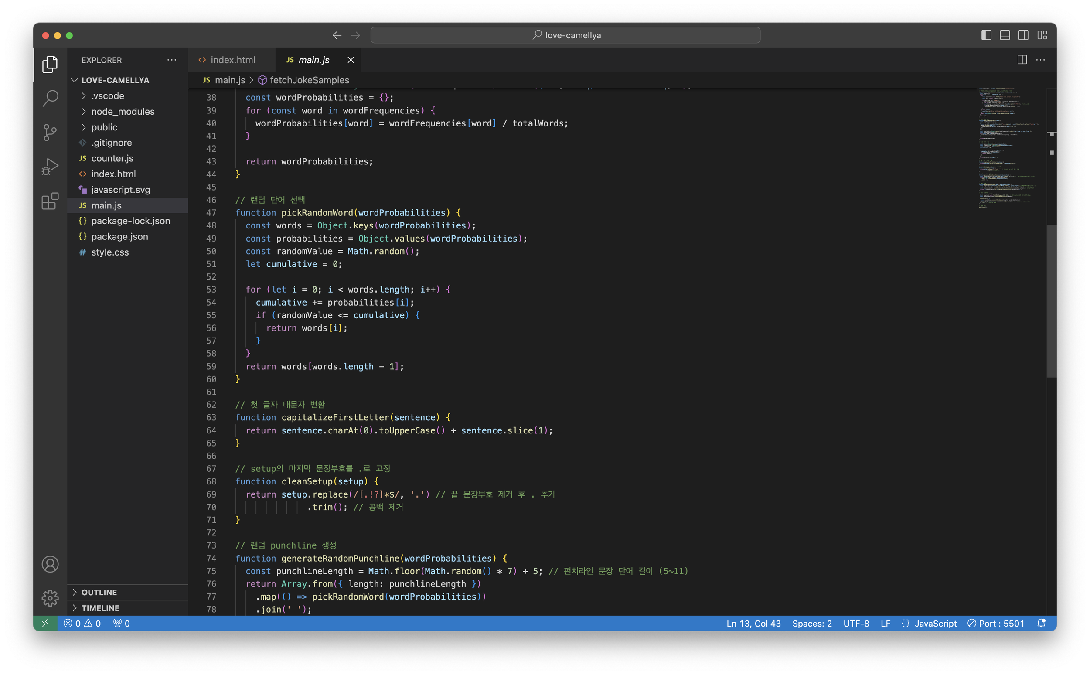Image resolution: width=1090 pixels, height=675 pixels.
Task: Expand the TIMELINE section
Action: (x=100, y=607)
